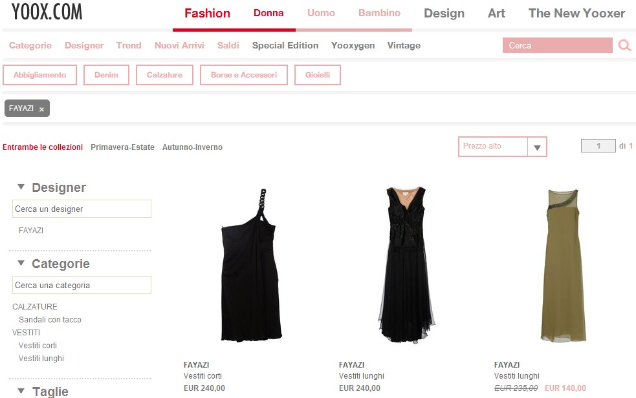This screenshot has height=398, width=636.
Task: Select the CALZATURE category
Action: pos(35,306)
